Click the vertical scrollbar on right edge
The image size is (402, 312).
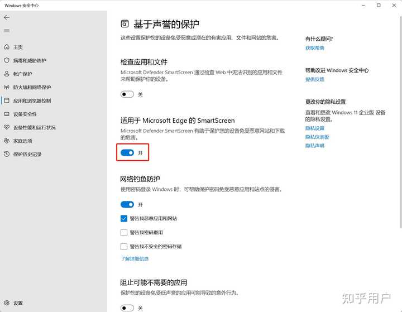pyautogui.click(x=401, y=122)
